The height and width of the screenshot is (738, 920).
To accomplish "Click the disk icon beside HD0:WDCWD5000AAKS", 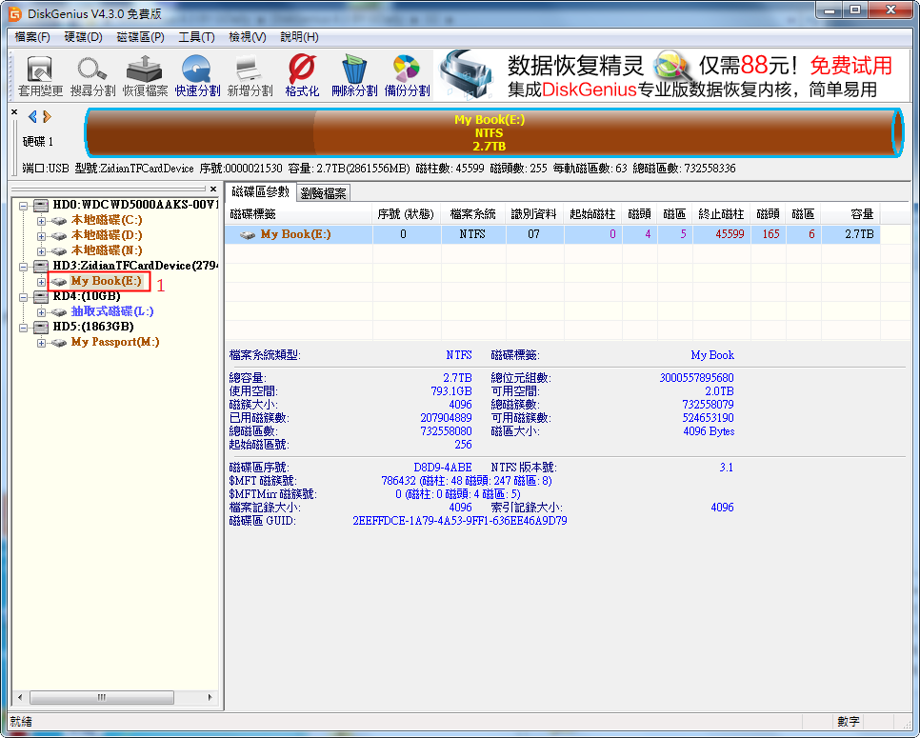I will point(41,205).
